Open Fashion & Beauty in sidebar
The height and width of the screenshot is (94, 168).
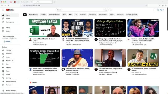[x=10, y=81]
